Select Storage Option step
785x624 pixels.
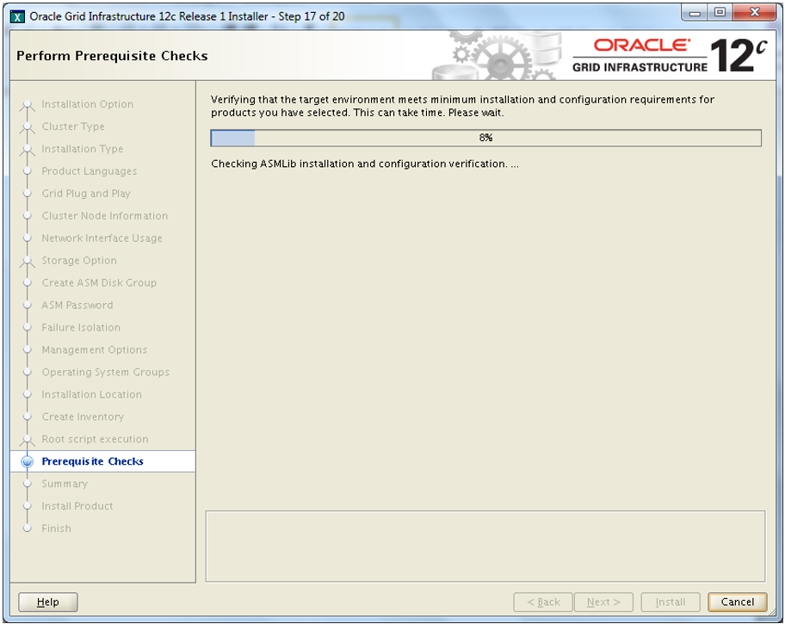tap(79, 261)
